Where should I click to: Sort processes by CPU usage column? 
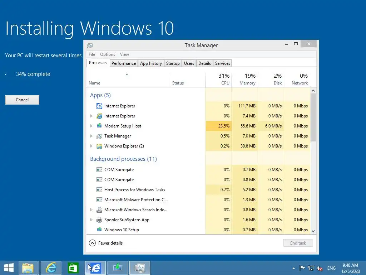click(x=219, y=79)
